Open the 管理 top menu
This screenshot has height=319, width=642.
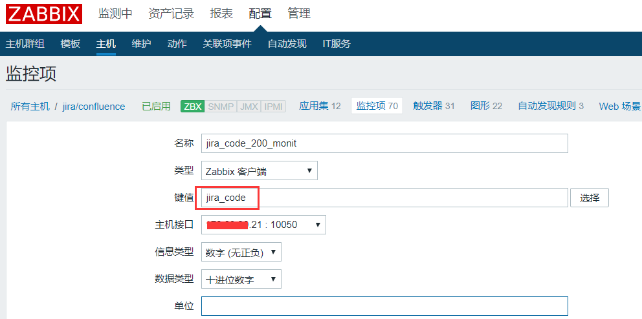coord(299,14)
